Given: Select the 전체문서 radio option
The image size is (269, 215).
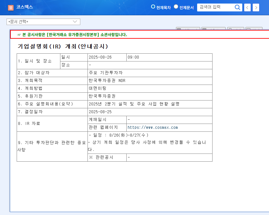Looking at the screenshot, I should point(176,7).
